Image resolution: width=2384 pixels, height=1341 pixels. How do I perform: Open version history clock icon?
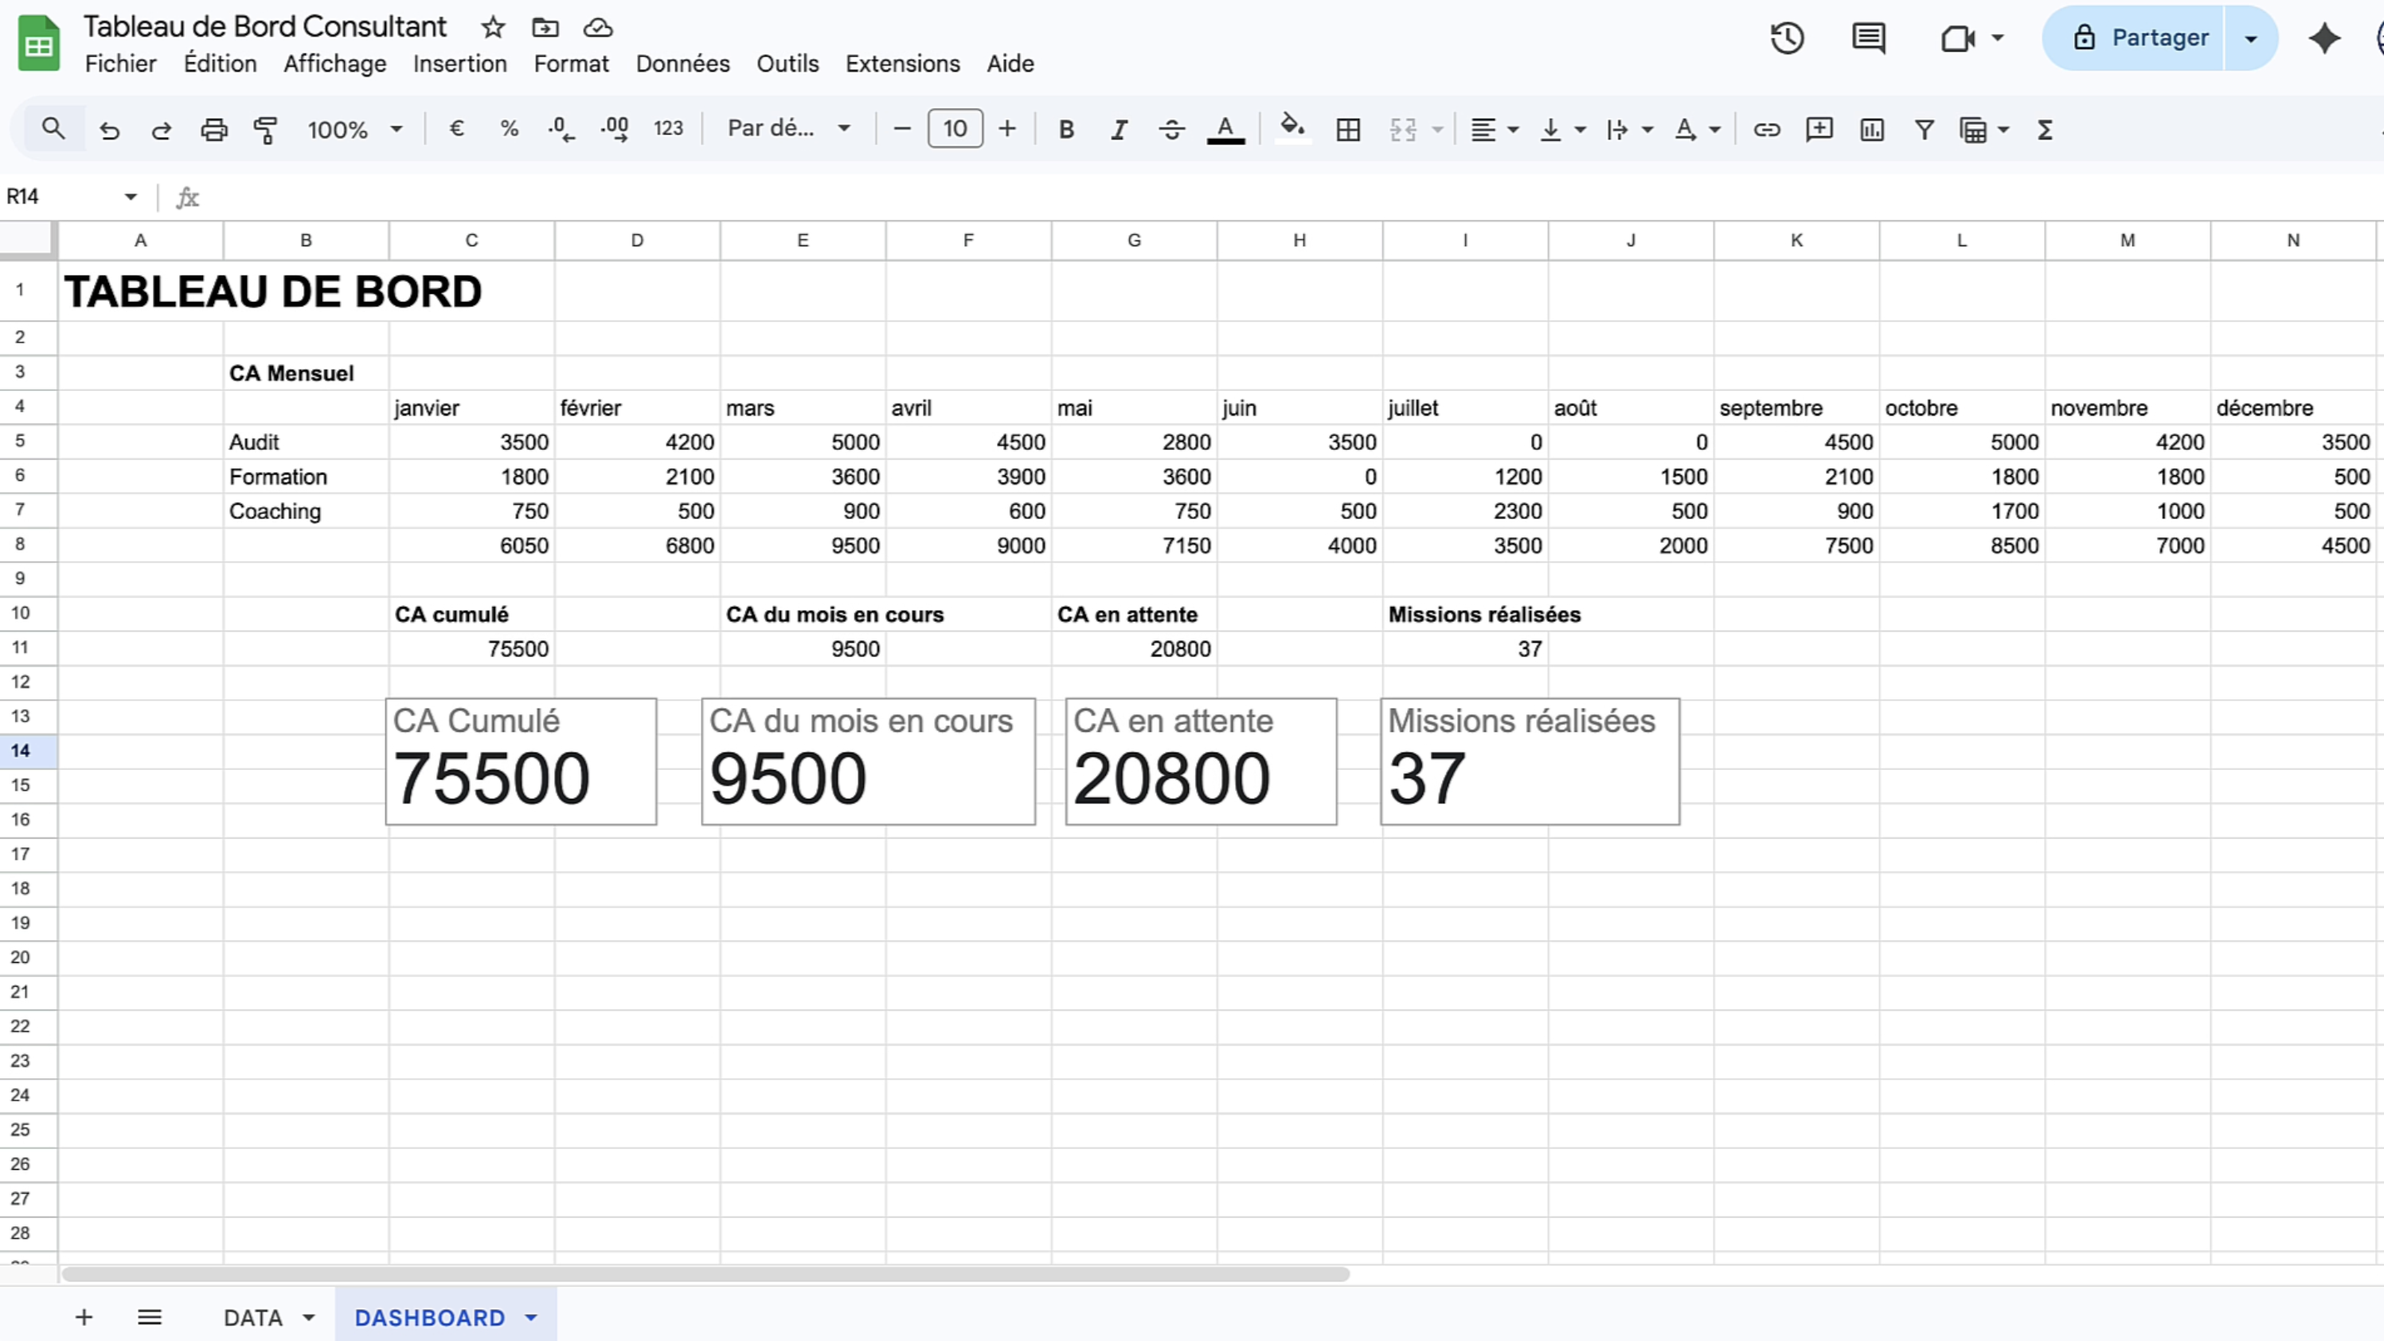[x=1787, y=38]
